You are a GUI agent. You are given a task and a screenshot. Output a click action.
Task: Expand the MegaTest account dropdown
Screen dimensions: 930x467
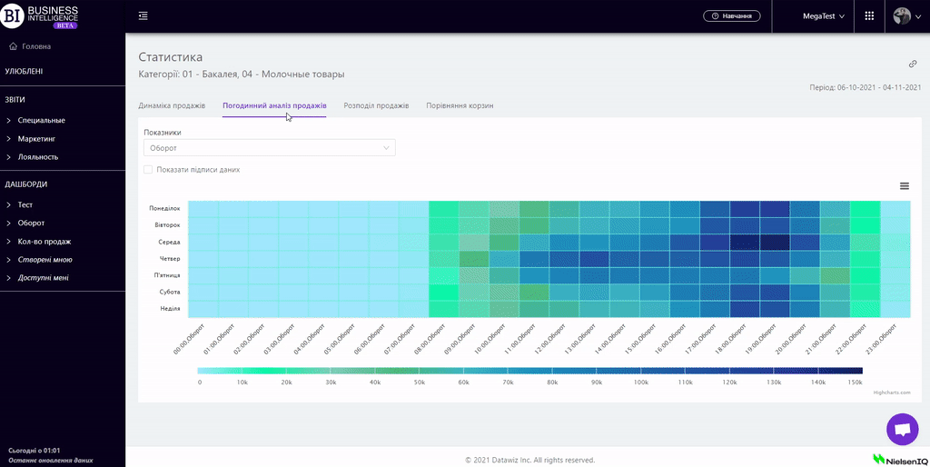click(x=824, y=16)
